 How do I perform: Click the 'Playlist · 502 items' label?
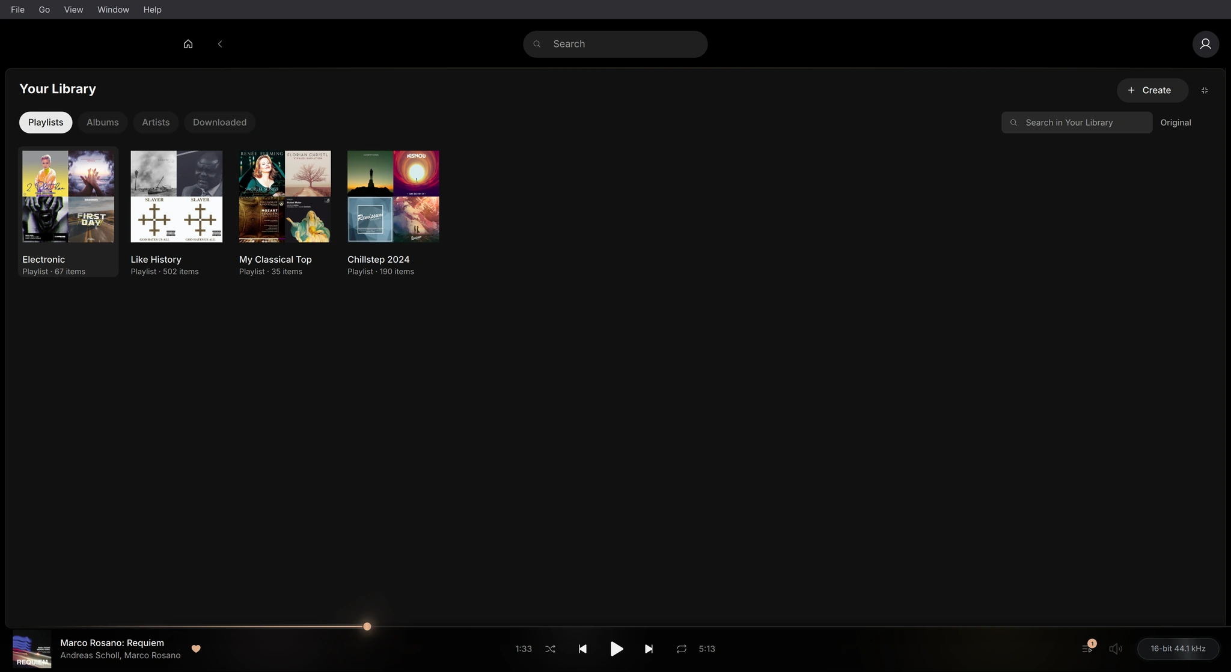point(165,272)
